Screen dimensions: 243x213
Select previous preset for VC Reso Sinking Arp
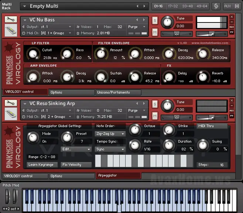[137, 103]
